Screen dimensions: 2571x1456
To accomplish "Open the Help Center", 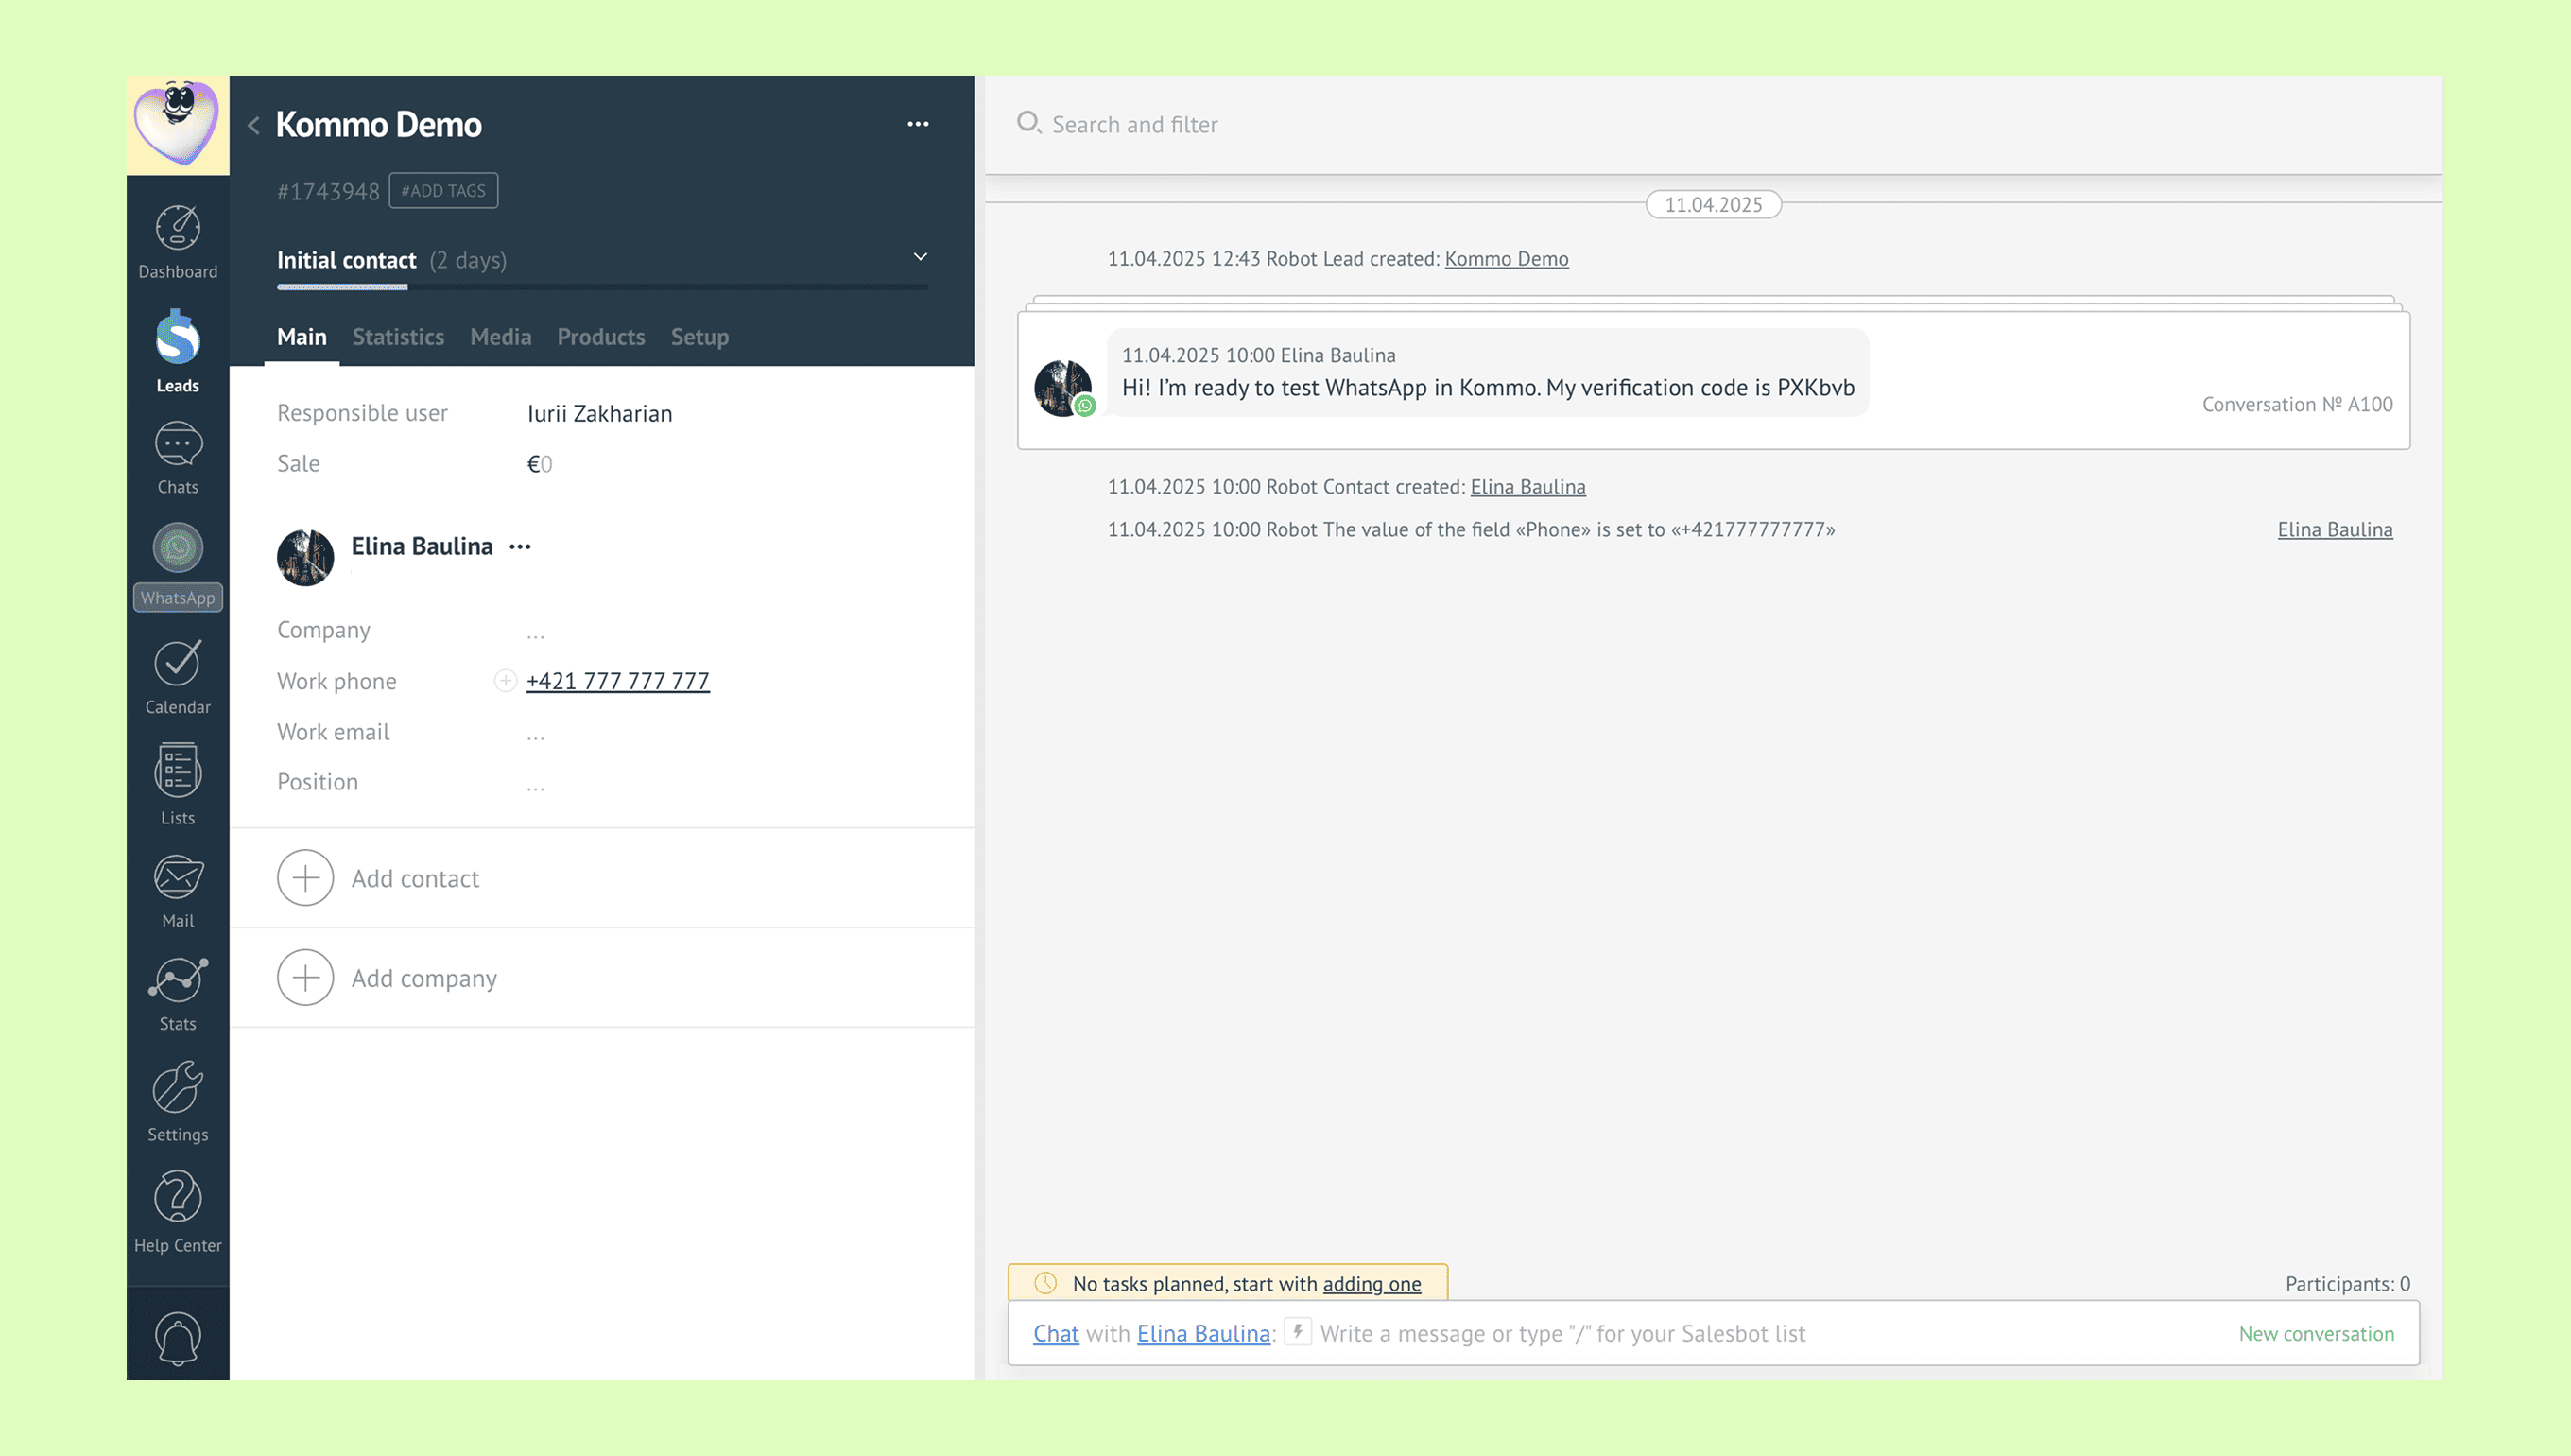I will click(178, 1211).
